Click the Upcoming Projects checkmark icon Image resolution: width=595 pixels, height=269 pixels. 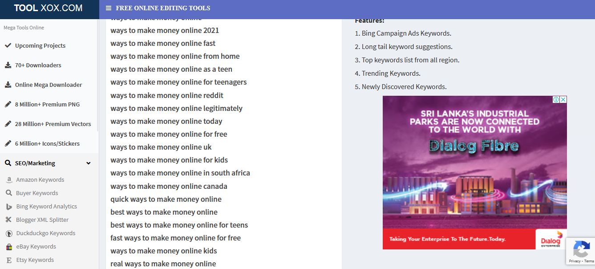pos(8,45)
